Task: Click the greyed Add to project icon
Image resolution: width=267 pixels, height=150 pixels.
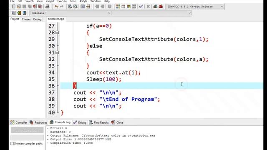Action: (97, 7)
